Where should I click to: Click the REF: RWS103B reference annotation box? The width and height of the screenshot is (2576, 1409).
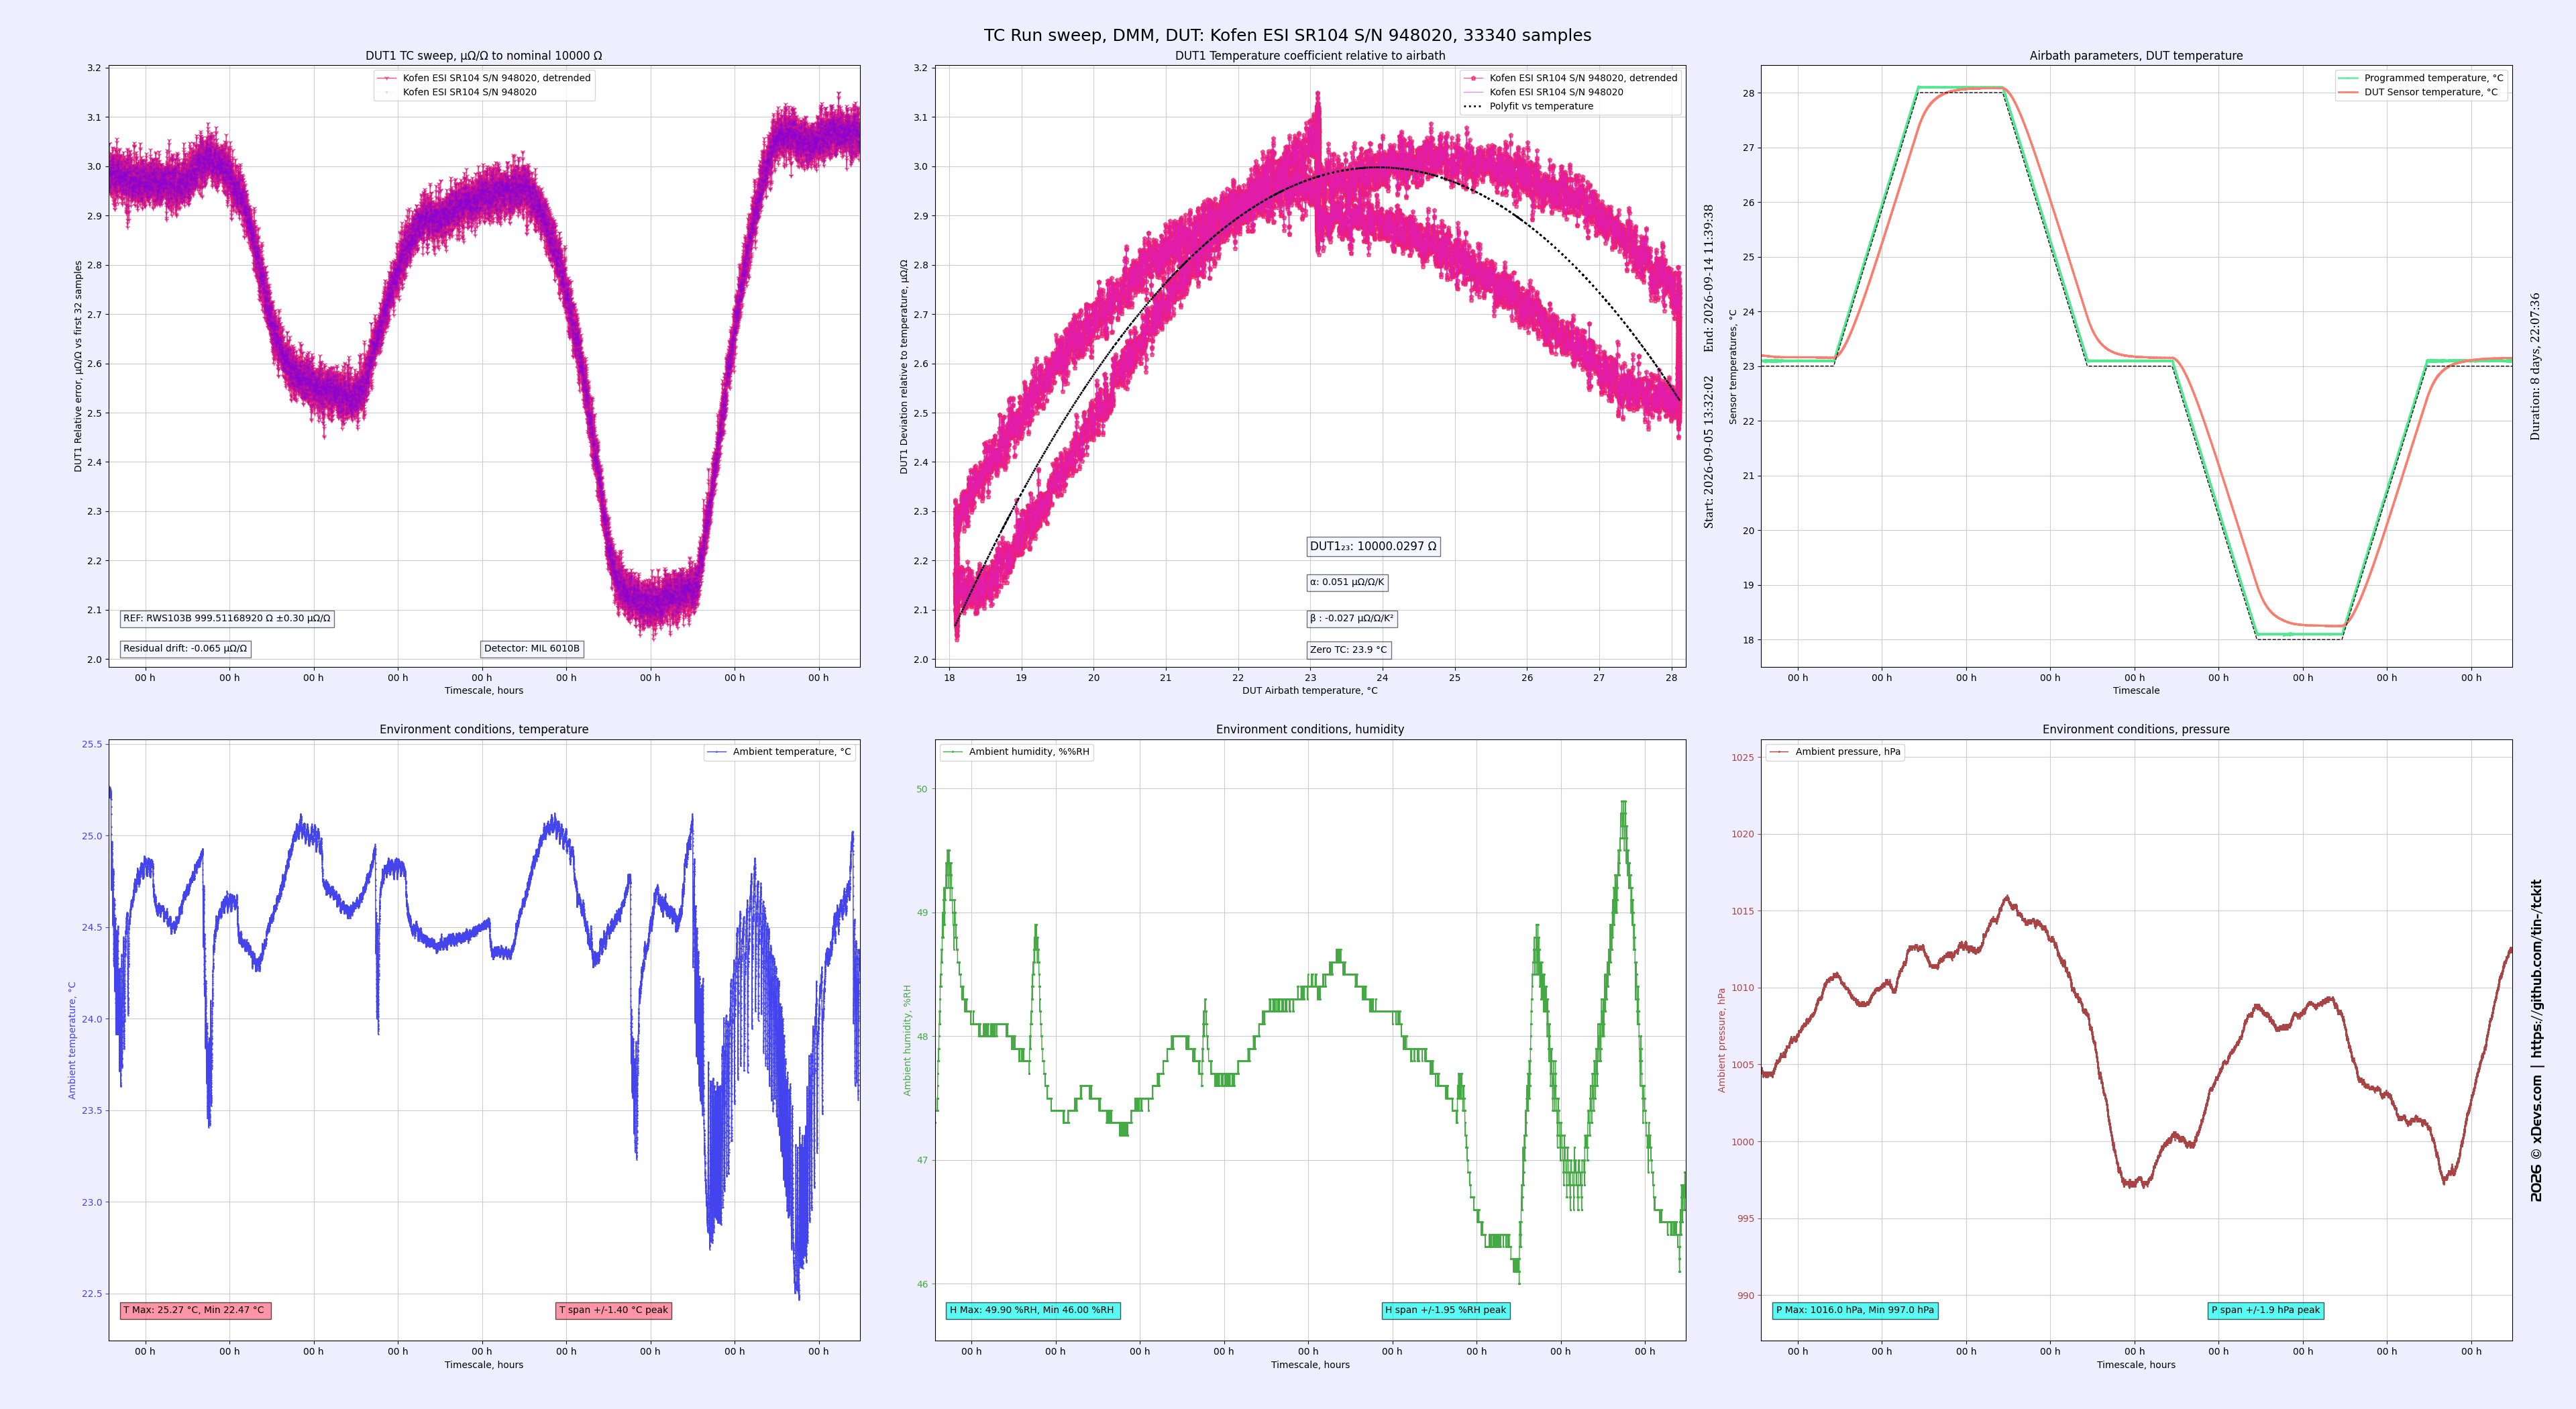tap(227, 619)
